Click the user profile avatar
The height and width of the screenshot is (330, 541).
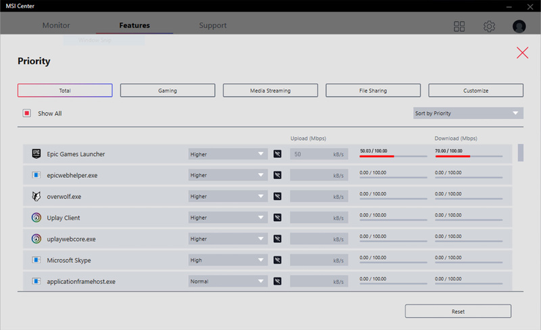point(519,26)
